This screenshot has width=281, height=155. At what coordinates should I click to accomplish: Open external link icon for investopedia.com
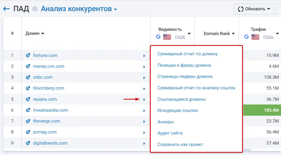pyautogui.click(x=28, y=110)
